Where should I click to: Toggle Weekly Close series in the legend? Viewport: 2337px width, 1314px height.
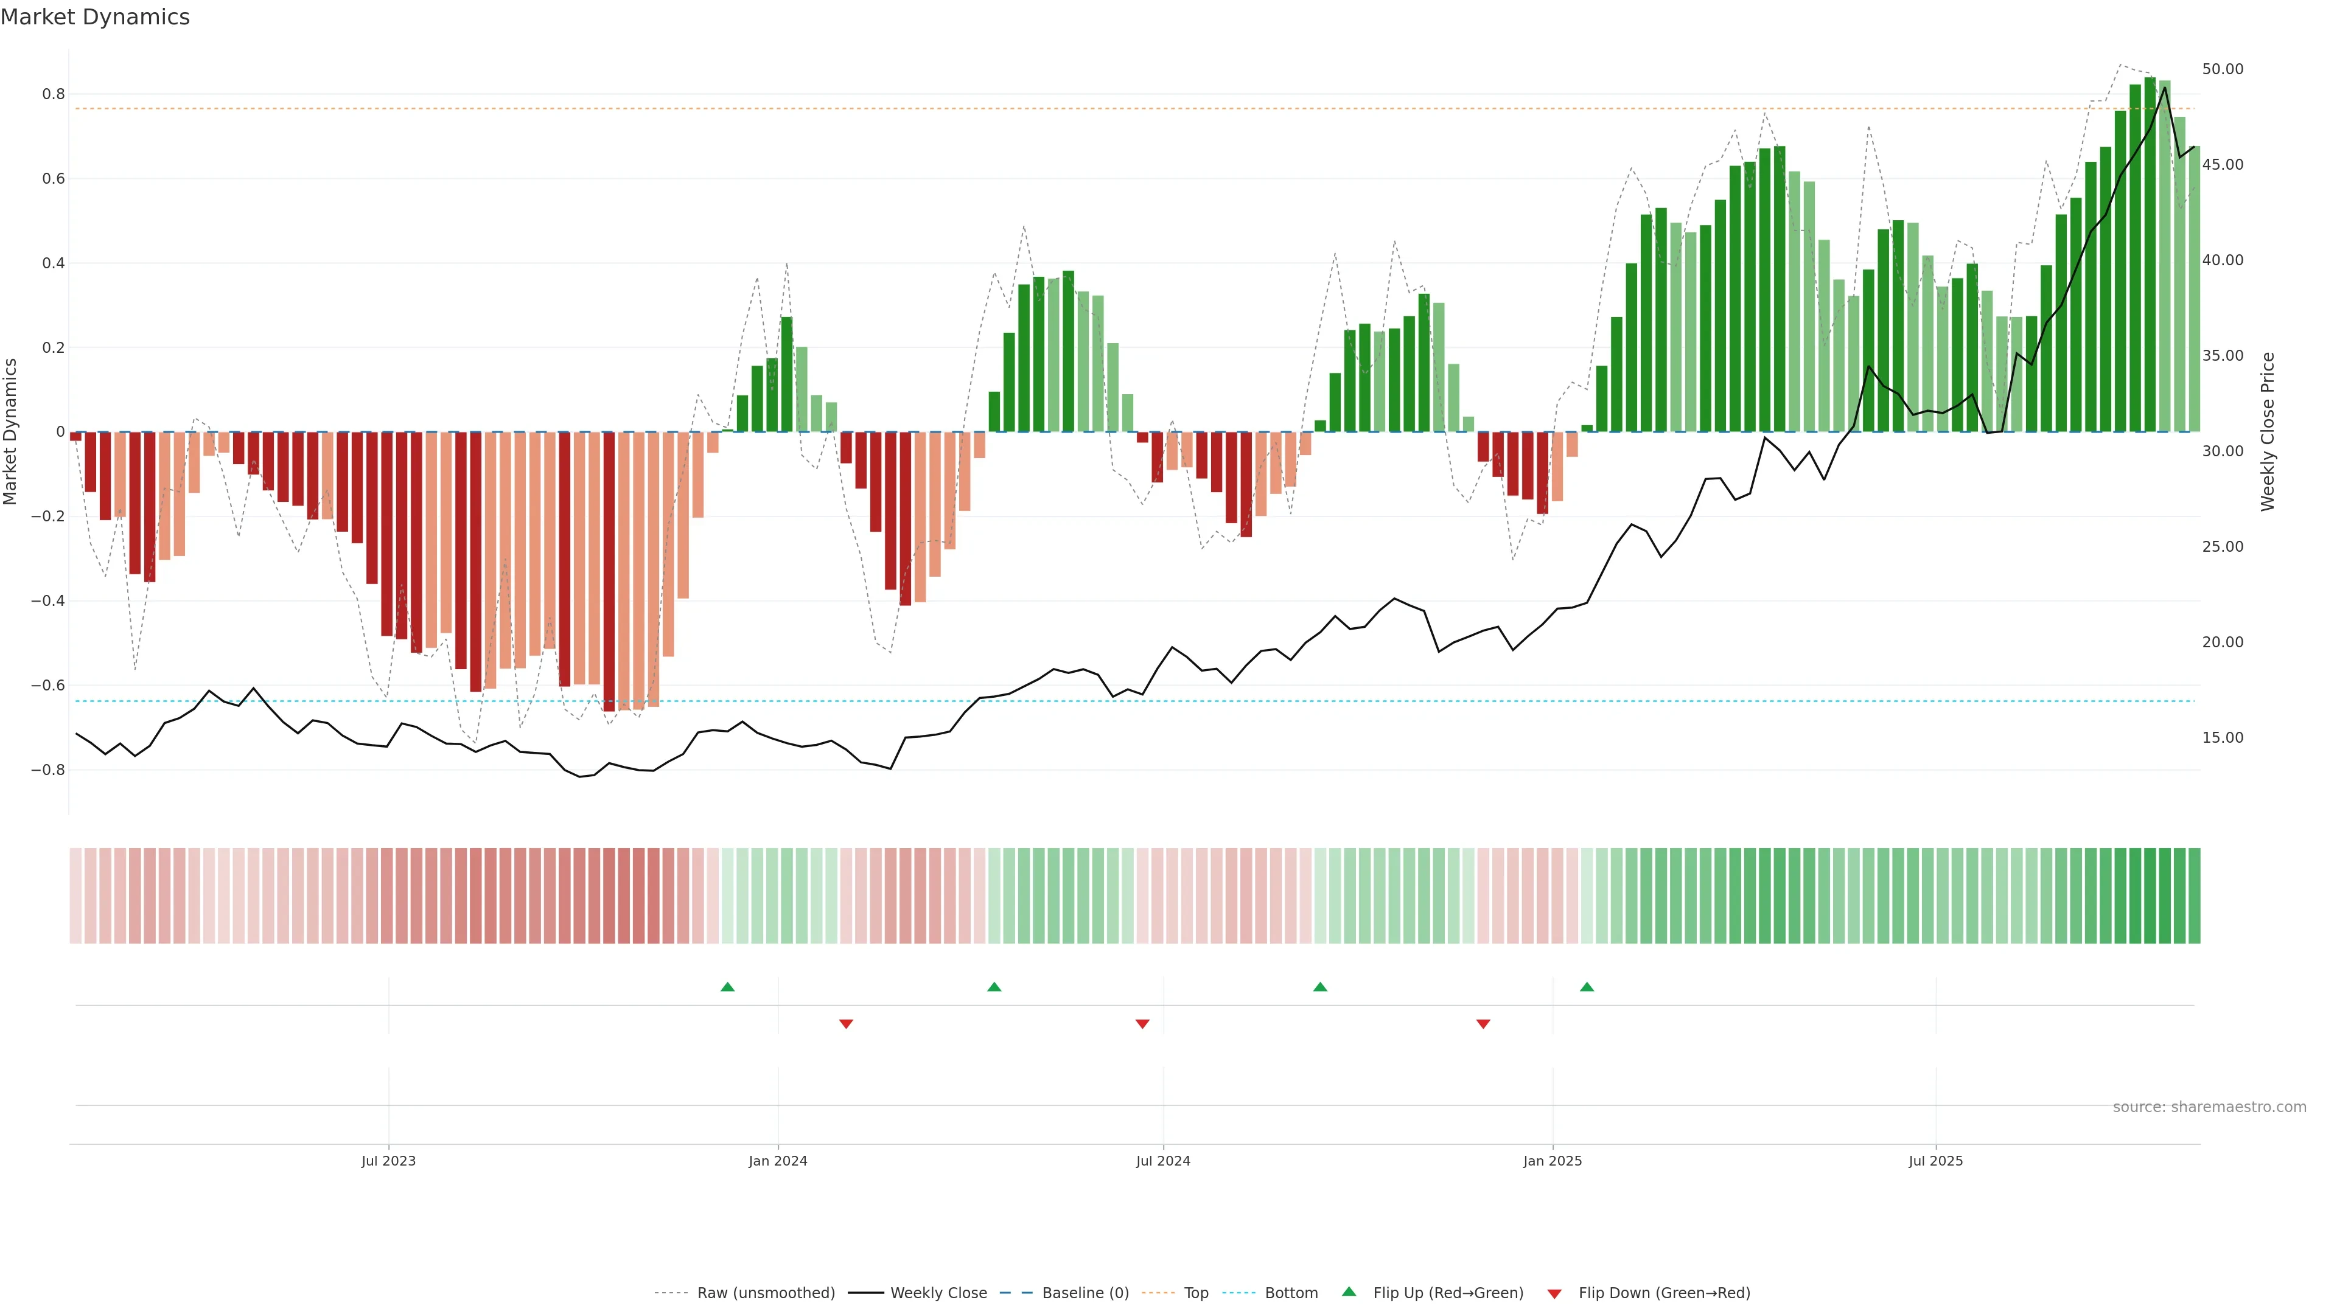coord(938,1293)
